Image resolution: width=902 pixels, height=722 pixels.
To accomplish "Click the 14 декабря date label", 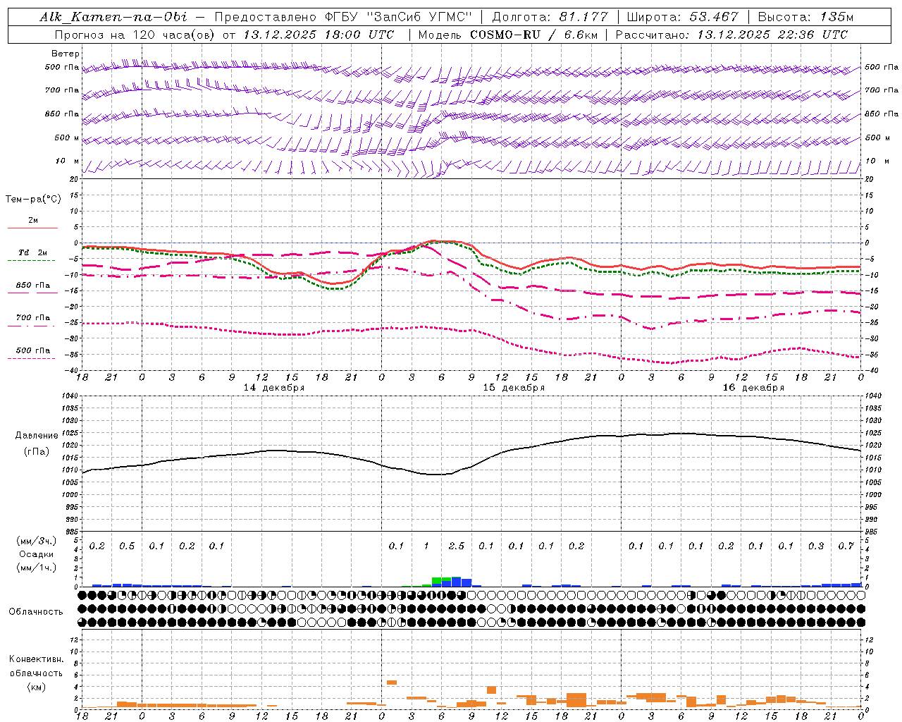I will (x=274, y=388).
